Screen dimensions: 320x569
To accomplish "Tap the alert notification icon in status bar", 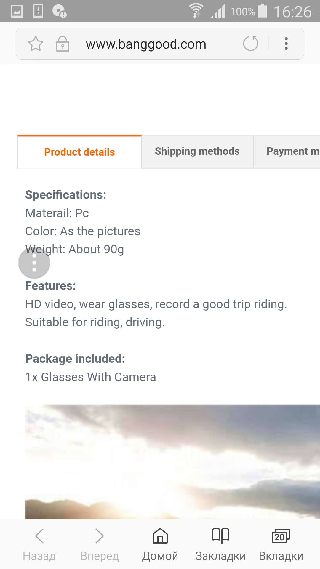I will pos(38,11).
